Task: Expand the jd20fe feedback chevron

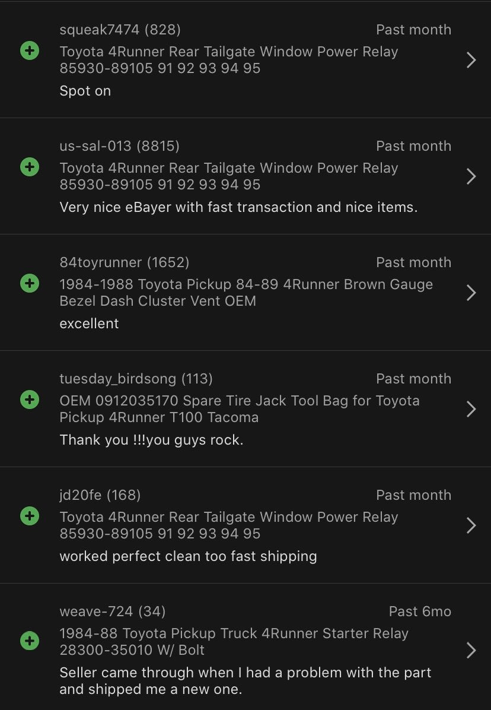Action: point(471,525)
